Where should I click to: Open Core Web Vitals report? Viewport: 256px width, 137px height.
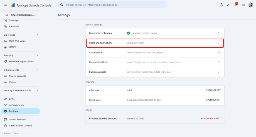[17, 41]
